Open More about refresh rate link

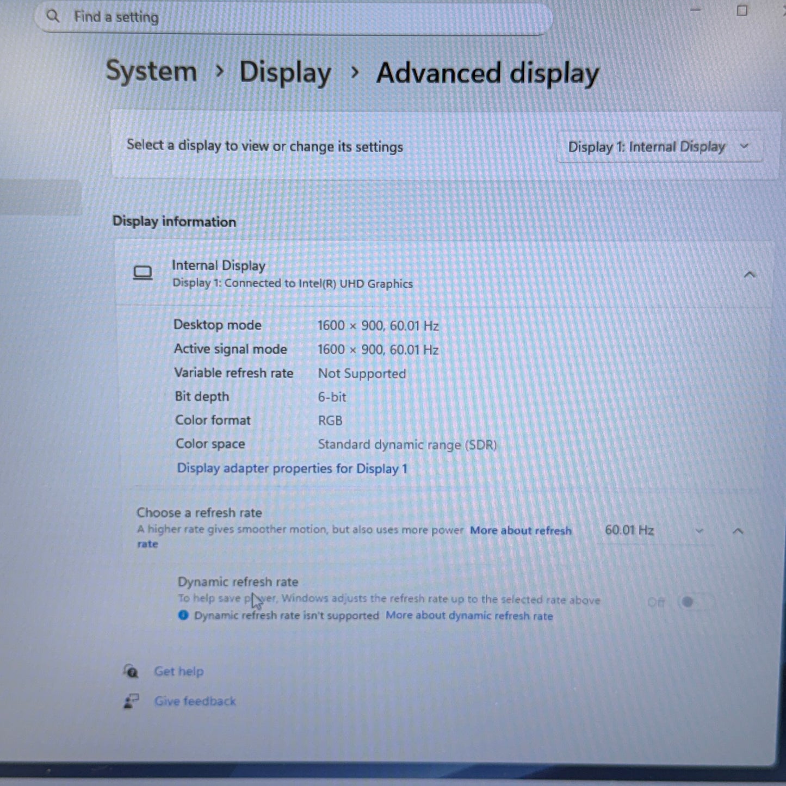(520, 530)
